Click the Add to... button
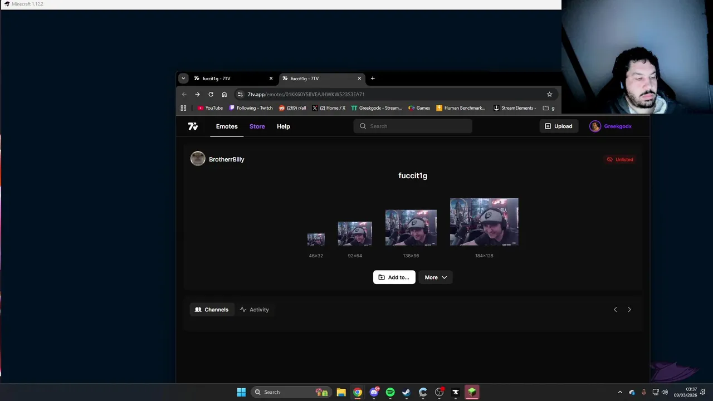Viewport: 713px width, 401px height. coord(394,277)
